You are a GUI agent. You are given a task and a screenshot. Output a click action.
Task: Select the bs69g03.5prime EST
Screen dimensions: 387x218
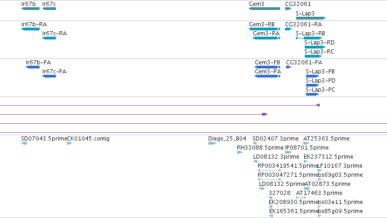[320, 179]
